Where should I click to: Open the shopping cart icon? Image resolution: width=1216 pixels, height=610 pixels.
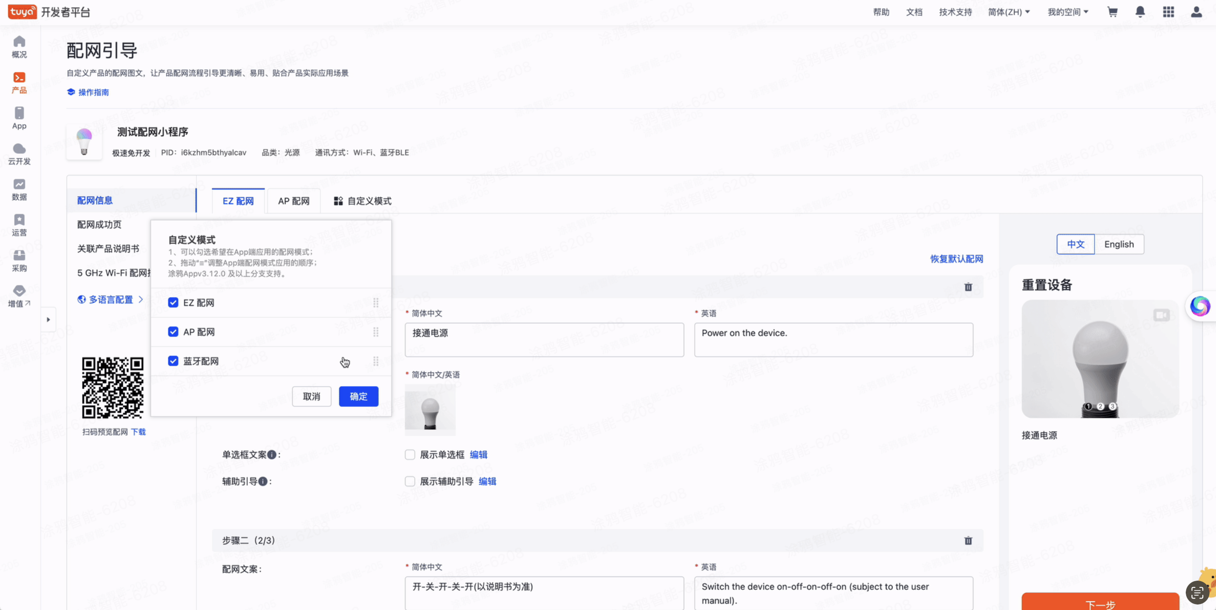coord(1113,12)
